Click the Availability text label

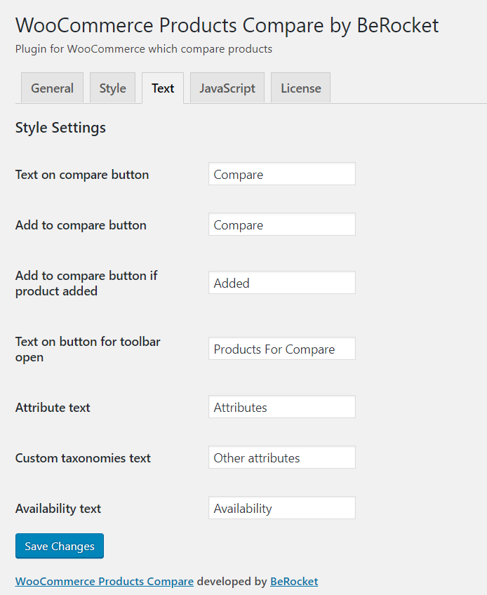coord(58,509)
